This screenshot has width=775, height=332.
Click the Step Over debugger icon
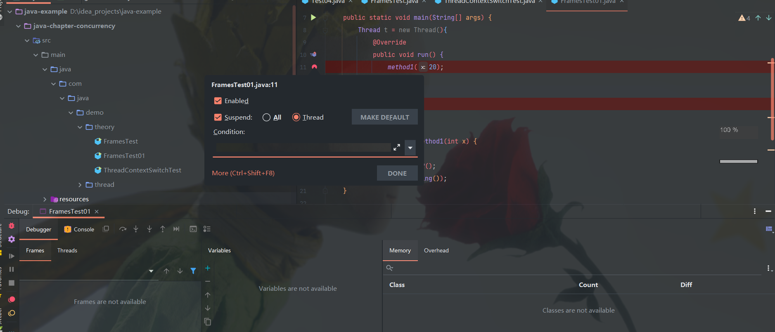(123, 229)
